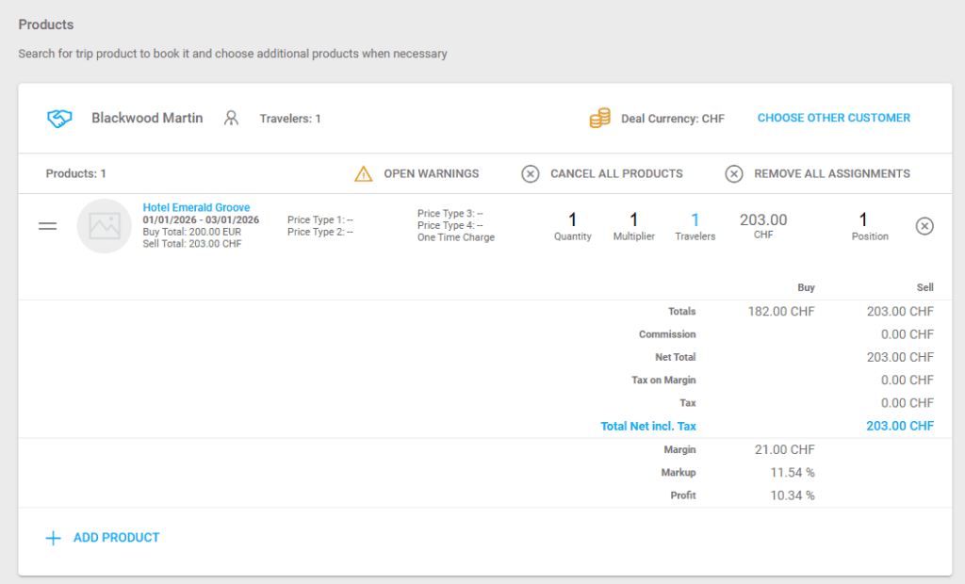Open the Hotel Emerald Groove product details

coord(196,207)
